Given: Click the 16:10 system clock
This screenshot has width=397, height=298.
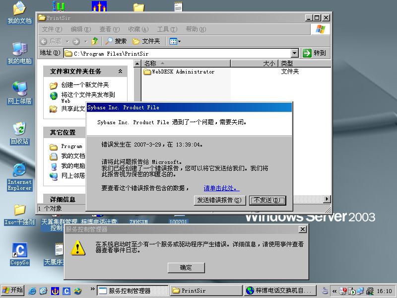Looking at the screenshot, I should tap(384, 291).
